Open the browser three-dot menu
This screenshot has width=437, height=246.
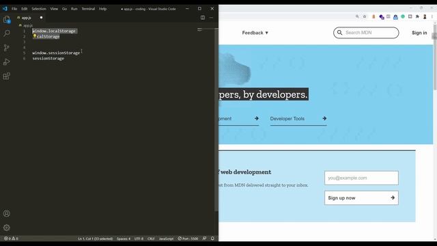click(x=432, y=16)
